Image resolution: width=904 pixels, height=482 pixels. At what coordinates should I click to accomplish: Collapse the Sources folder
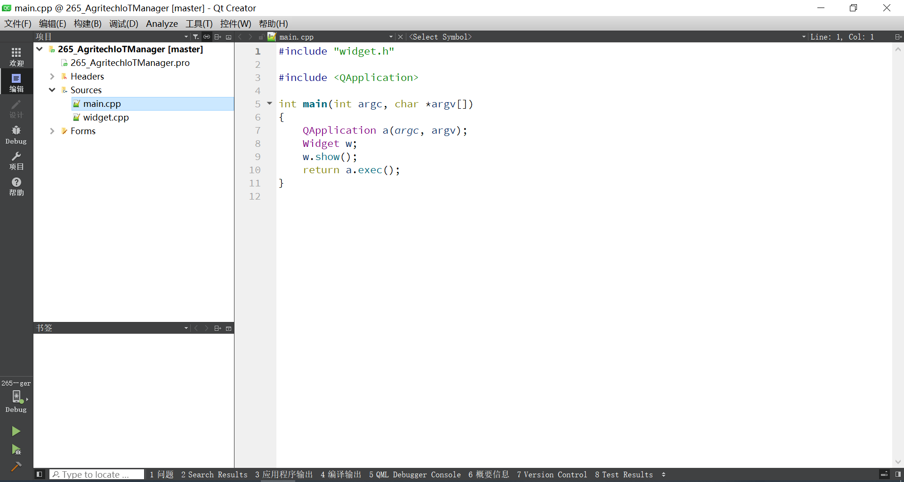coord(52,90)
